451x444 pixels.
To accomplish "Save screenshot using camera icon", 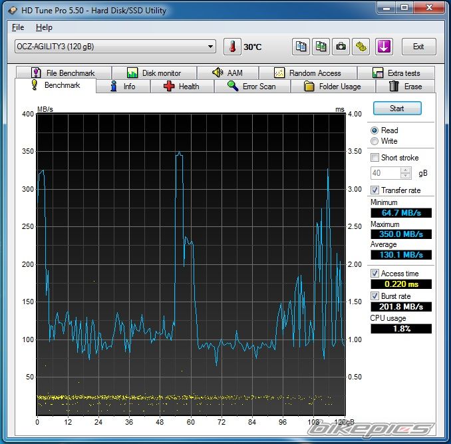I will pyautogui.click(x=341, y=47).
